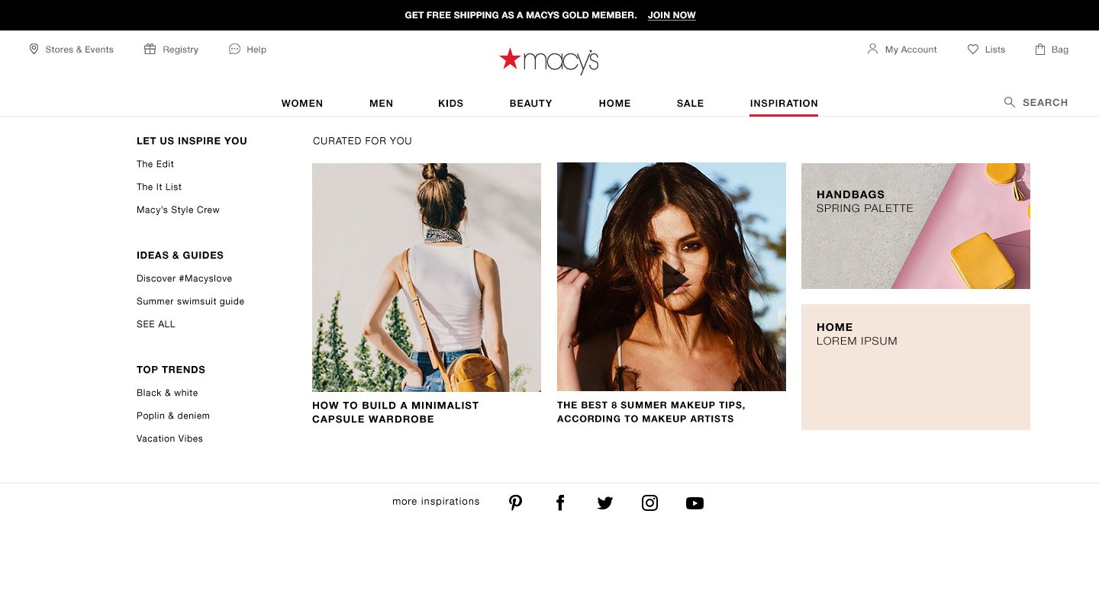Click the 'How to build a minimalist capsule wardrobe' headline
Screen dimensions: 1099x610
click(x=395, y=413)
